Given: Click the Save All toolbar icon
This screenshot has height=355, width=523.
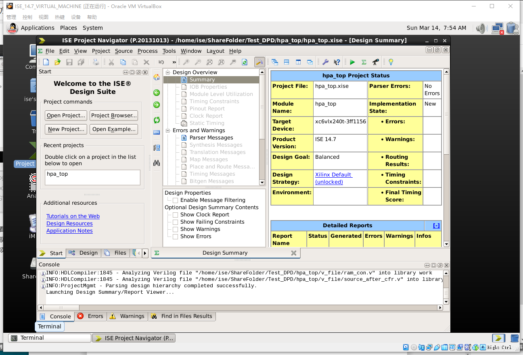Looking at the screenshot, I should coord(81,62).
